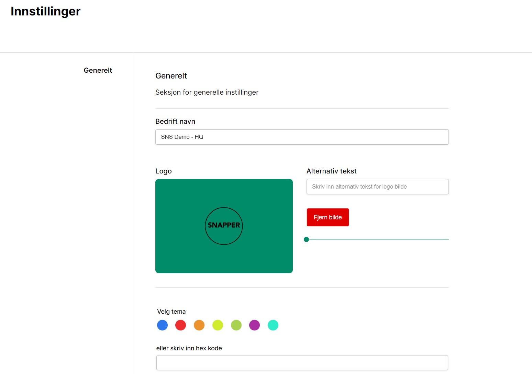The image size is (532, 374).
Task: Pick the purple theme color swatch
Action: [x=254, y=325]
